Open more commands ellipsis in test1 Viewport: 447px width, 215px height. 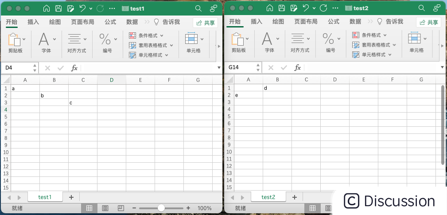coord(113,8)
